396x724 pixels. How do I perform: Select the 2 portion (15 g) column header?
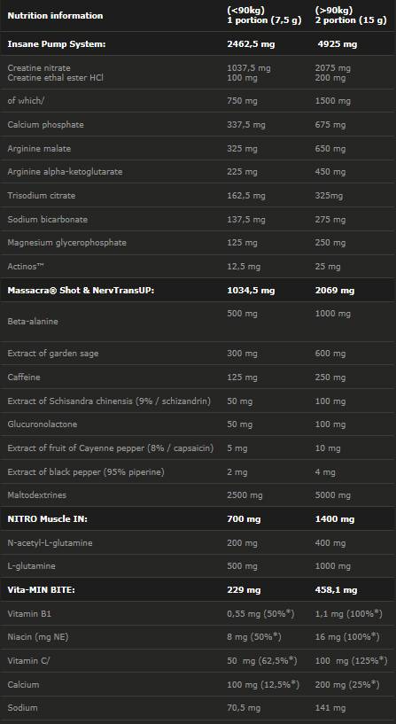pyautogui.click(x=351, y=20)
